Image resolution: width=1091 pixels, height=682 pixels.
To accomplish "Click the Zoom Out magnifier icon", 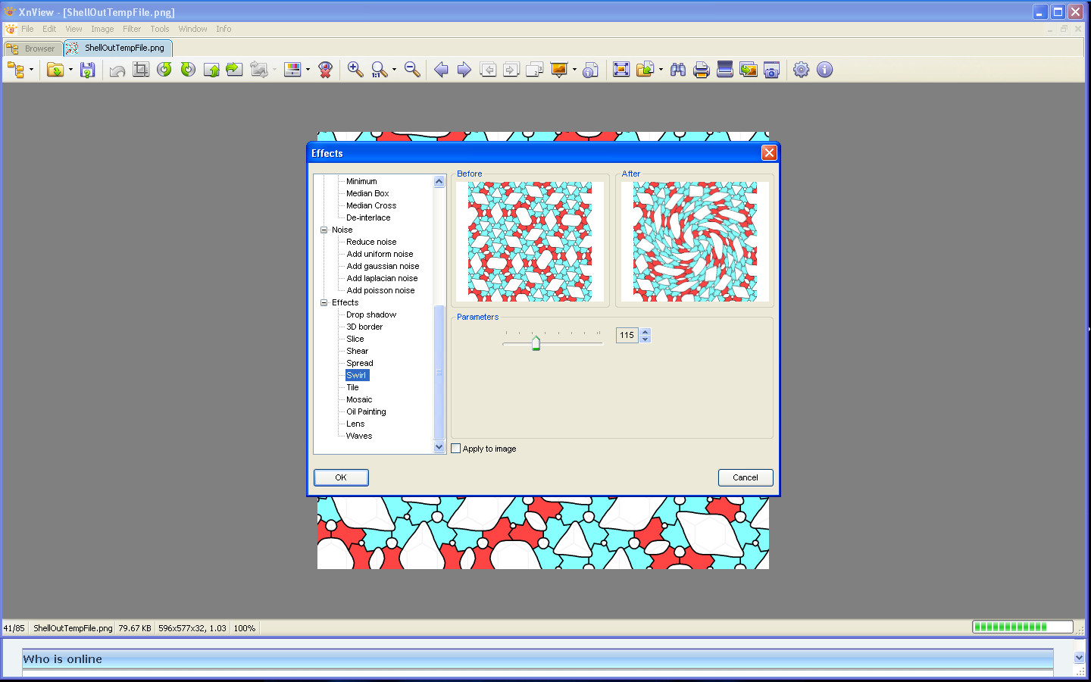I will tap(412, 70).
